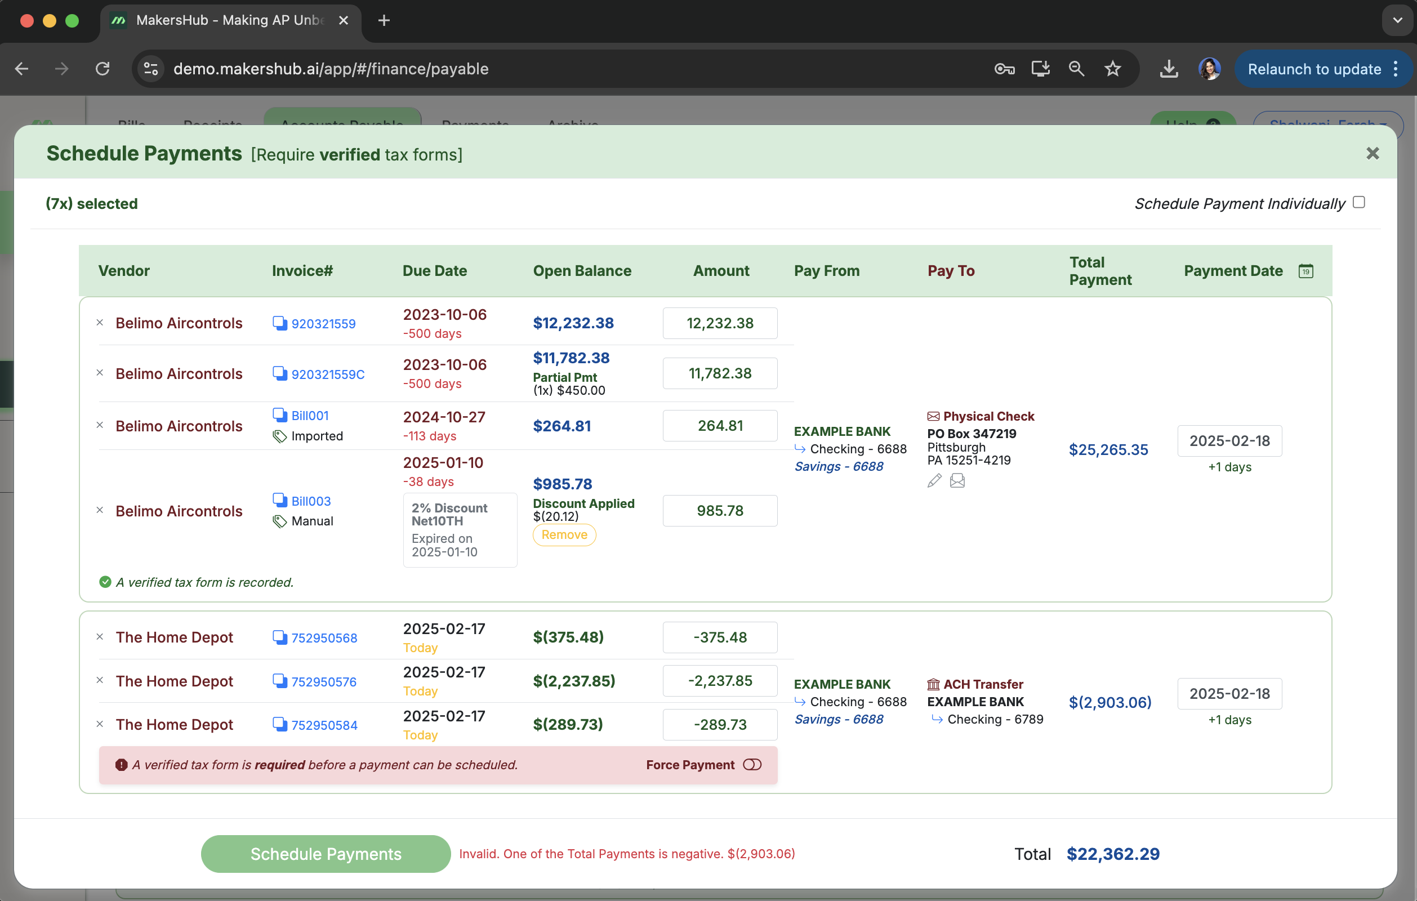Click the envelope icon below PA 15251-4219
Screen dimensions: 1417x901
point(957,481)
